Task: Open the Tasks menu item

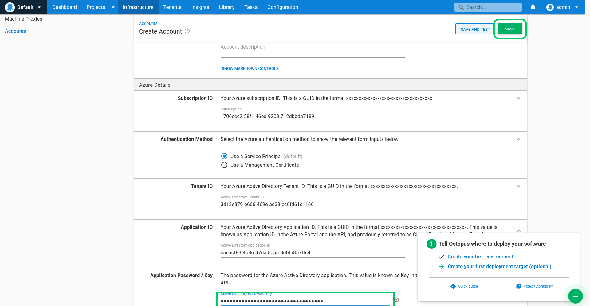Action: (251, 7)
